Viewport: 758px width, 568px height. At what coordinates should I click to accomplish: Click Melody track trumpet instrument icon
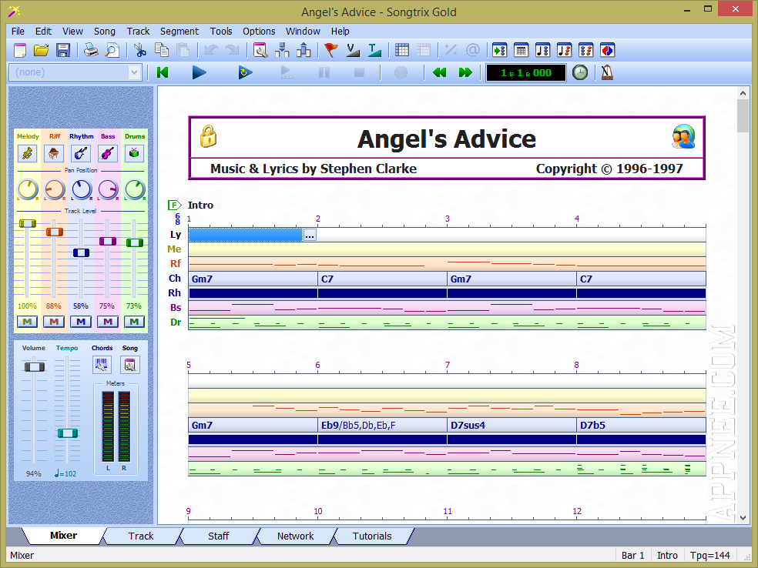[x=28, y=154]
